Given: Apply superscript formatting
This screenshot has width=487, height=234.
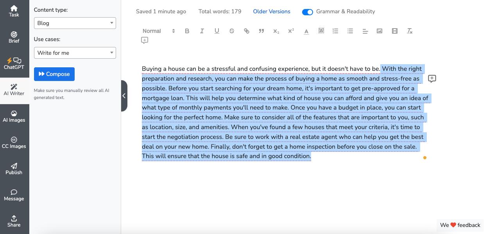Looking at the screenshot, I should click(291, 31).
